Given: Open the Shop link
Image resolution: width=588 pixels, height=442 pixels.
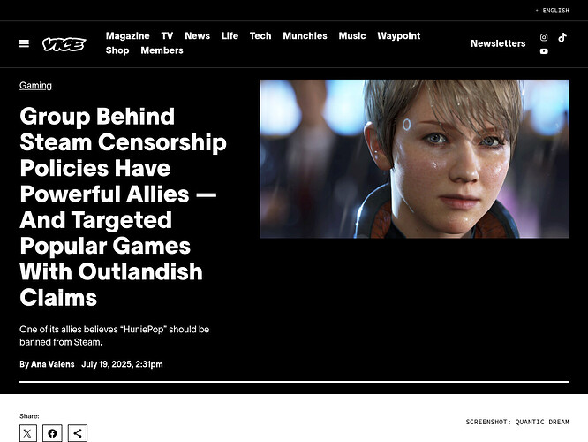Looking at the screenshot, I should pyautogui.click(x=117, y=50).
